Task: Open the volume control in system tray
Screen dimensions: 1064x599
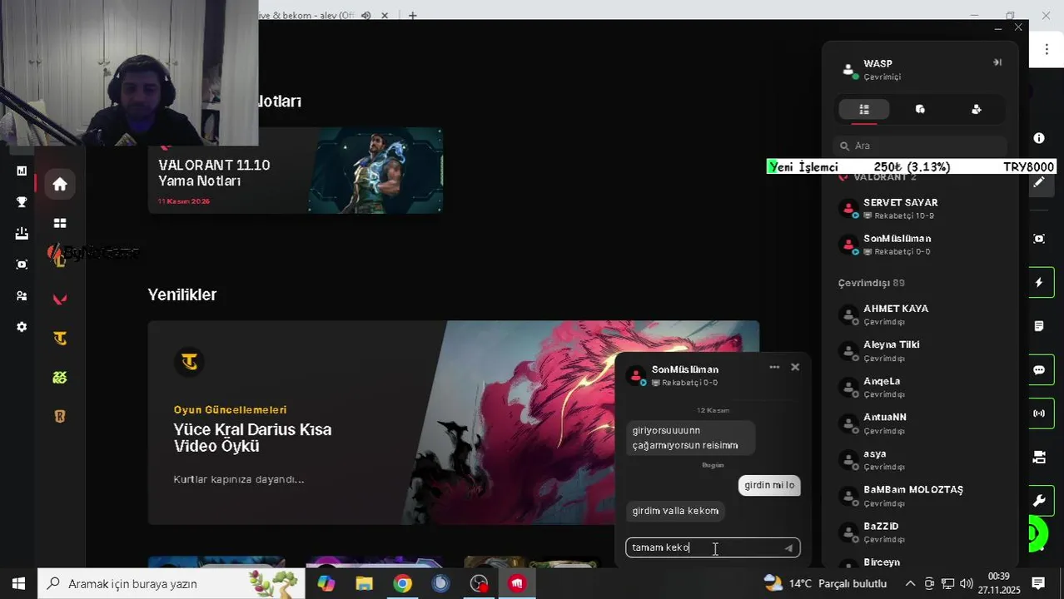Action: tap(967, 584)
